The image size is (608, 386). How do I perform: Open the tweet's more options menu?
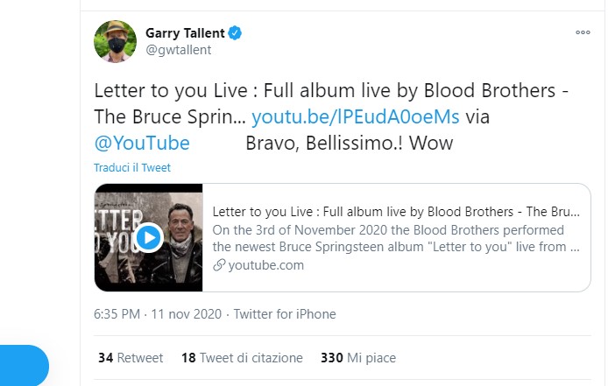583,32
